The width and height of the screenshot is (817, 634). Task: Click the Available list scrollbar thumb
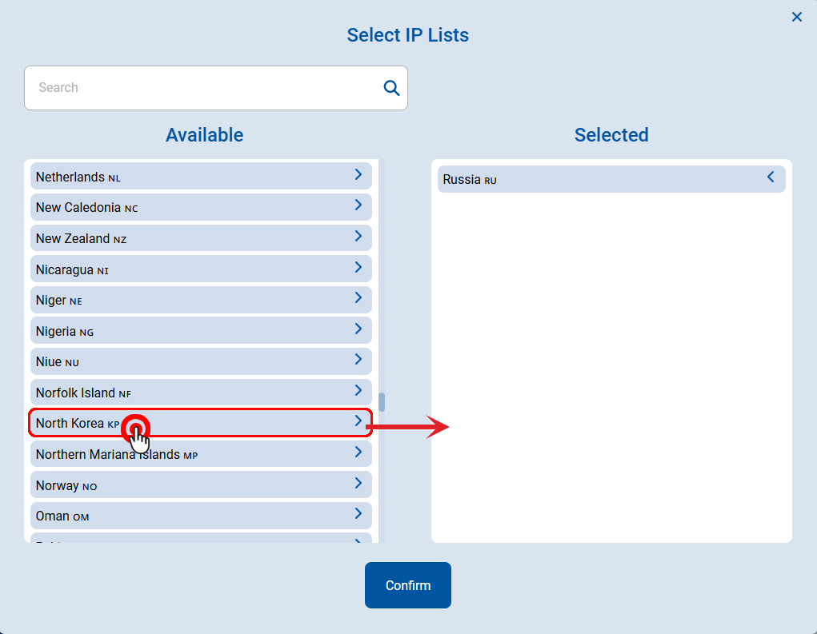click(382, 401)
